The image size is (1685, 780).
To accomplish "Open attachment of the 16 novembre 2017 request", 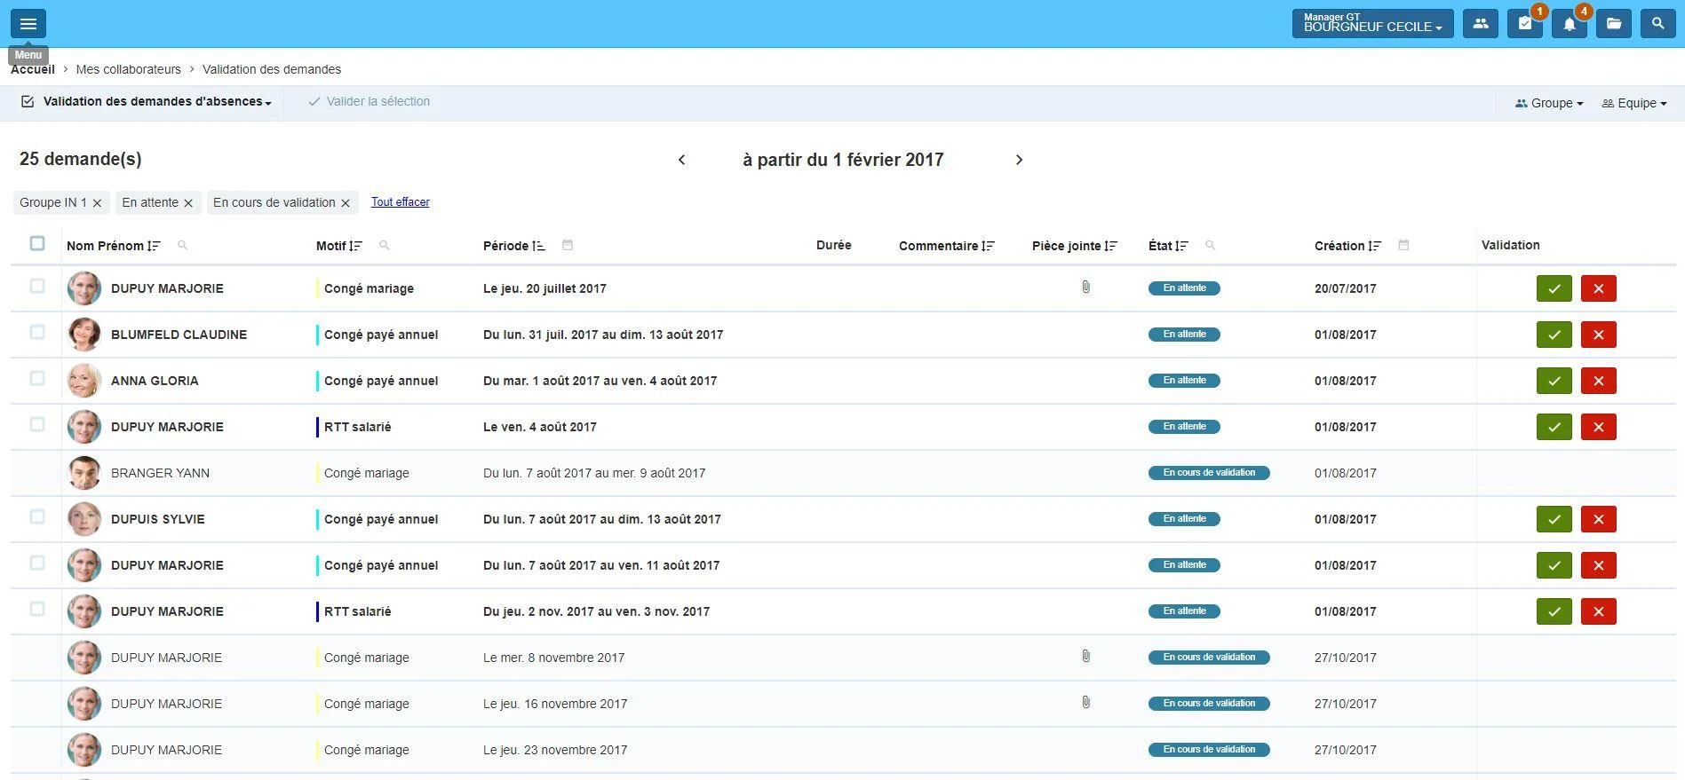I will pyautogui.click(x=1085, y=703).
